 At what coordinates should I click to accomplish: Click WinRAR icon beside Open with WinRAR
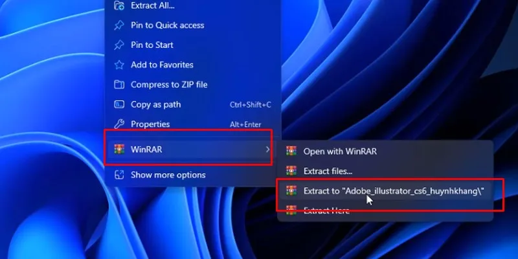click(291, 152)
